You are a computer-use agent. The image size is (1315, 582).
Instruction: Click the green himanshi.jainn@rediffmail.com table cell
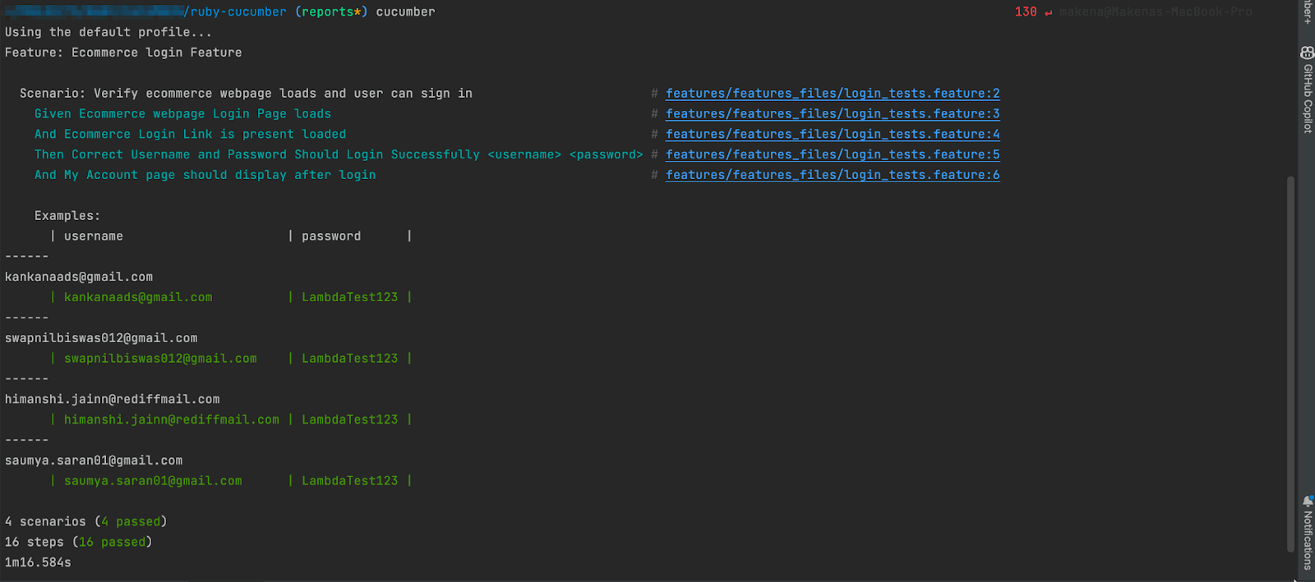point(171,419)
